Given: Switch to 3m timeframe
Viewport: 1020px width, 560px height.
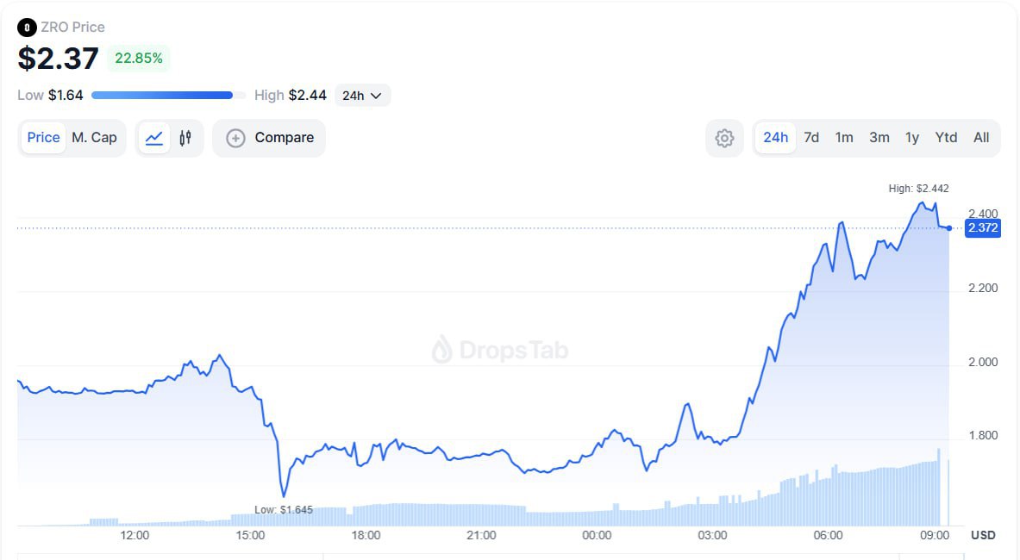Looking at the screenshot, I should [879, 138].
